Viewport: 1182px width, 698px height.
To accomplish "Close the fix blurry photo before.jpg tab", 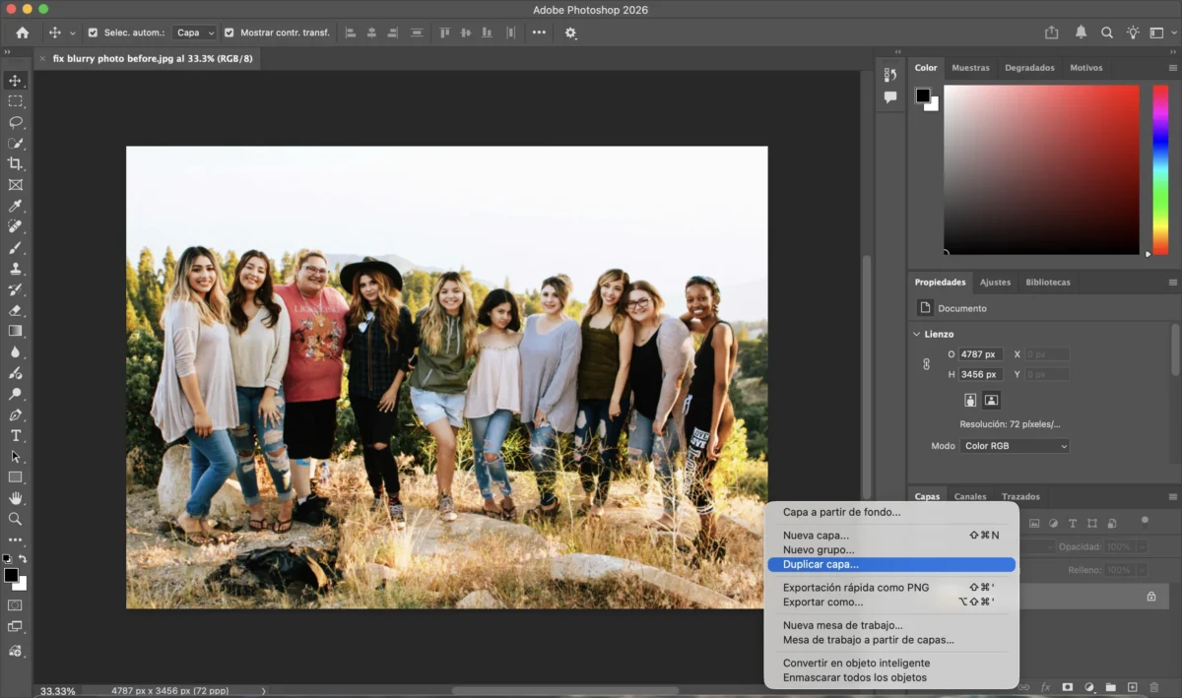I will (x=42, y=58).
